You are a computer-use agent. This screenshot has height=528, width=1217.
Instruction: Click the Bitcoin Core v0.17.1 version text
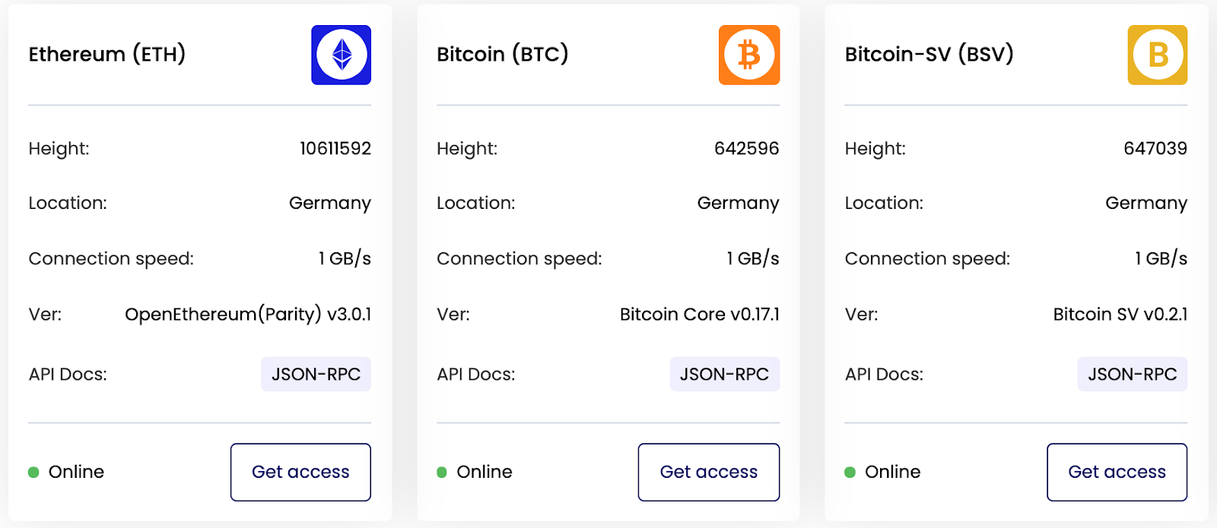[699, 314]
